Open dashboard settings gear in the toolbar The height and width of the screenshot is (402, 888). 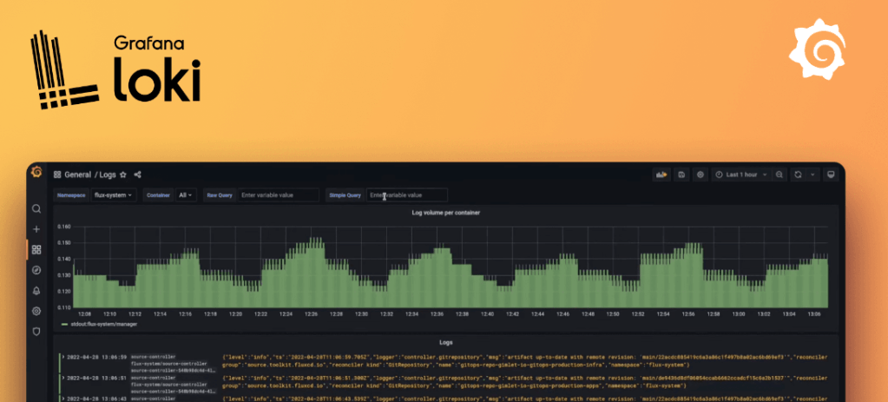(x=701, y=175)
